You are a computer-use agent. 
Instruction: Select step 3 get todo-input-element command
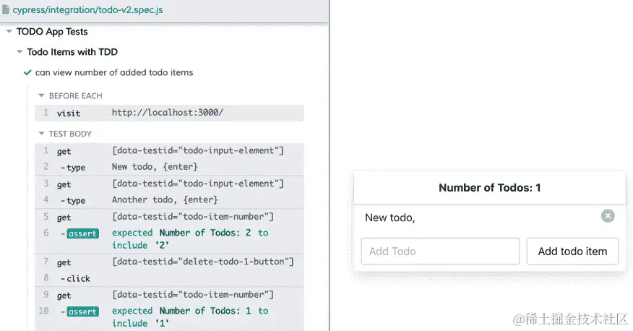click(x=169, y=184)
